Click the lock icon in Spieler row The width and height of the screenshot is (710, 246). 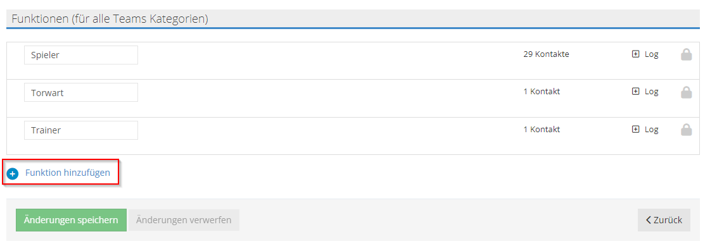tap(687, 55)
